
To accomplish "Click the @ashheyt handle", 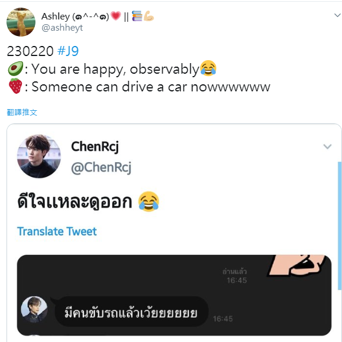I will click(62, 28).
